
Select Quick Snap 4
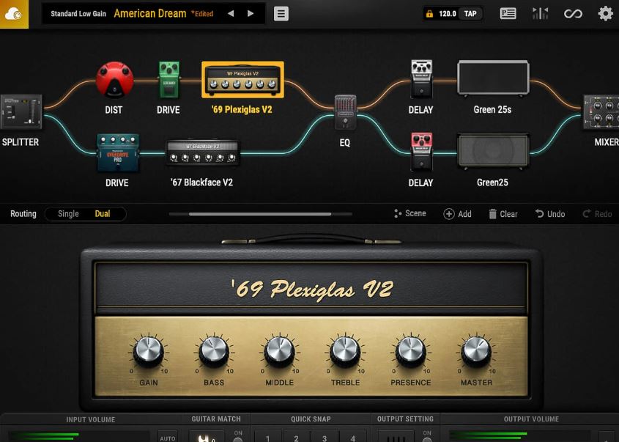click(353, 438)
